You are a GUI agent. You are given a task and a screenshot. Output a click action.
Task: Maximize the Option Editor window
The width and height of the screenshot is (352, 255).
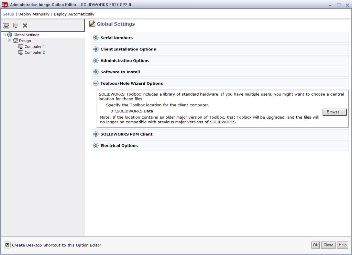(x=339, y=5)
